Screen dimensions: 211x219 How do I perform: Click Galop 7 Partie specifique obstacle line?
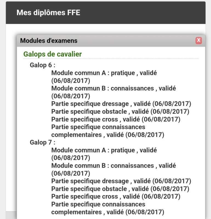coord(120,189)
